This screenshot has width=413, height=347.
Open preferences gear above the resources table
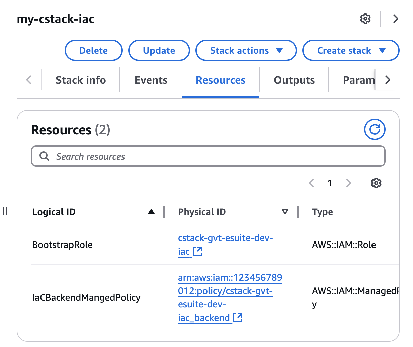pos(376,183)
